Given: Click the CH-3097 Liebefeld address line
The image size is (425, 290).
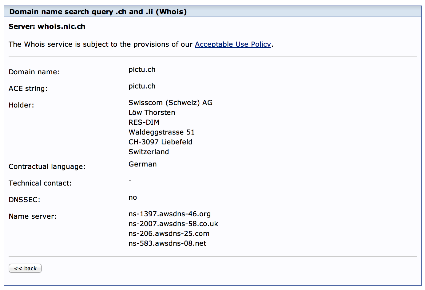Looking at the screenshot, I should pyautogui.click(x=160, y=142).
